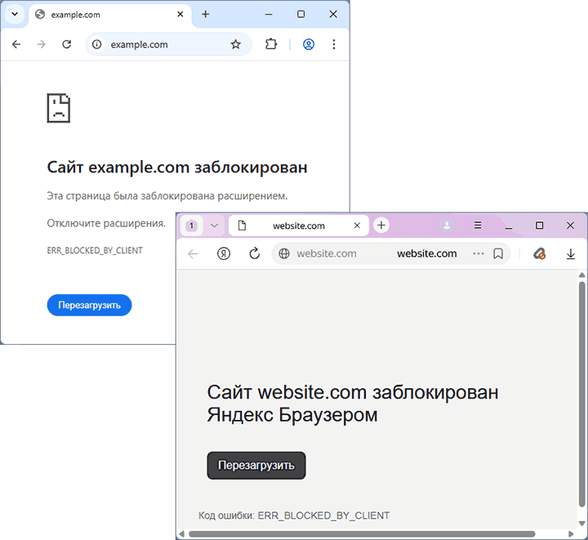Click Отключите расширения text
588x540 pixels.
click(106, 223)
